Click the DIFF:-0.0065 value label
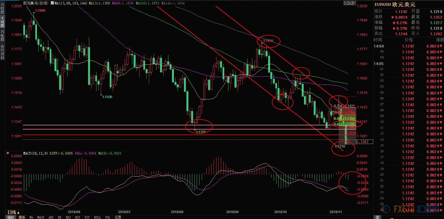The width and height of the screenshot is (444, 219). click(61, 153)
